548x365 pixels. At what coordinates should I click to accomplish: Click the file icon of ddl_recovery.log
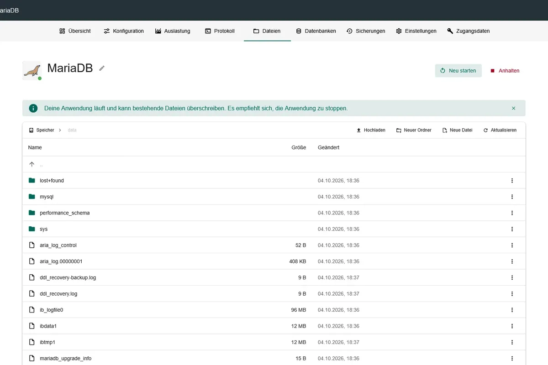[32, 294]
